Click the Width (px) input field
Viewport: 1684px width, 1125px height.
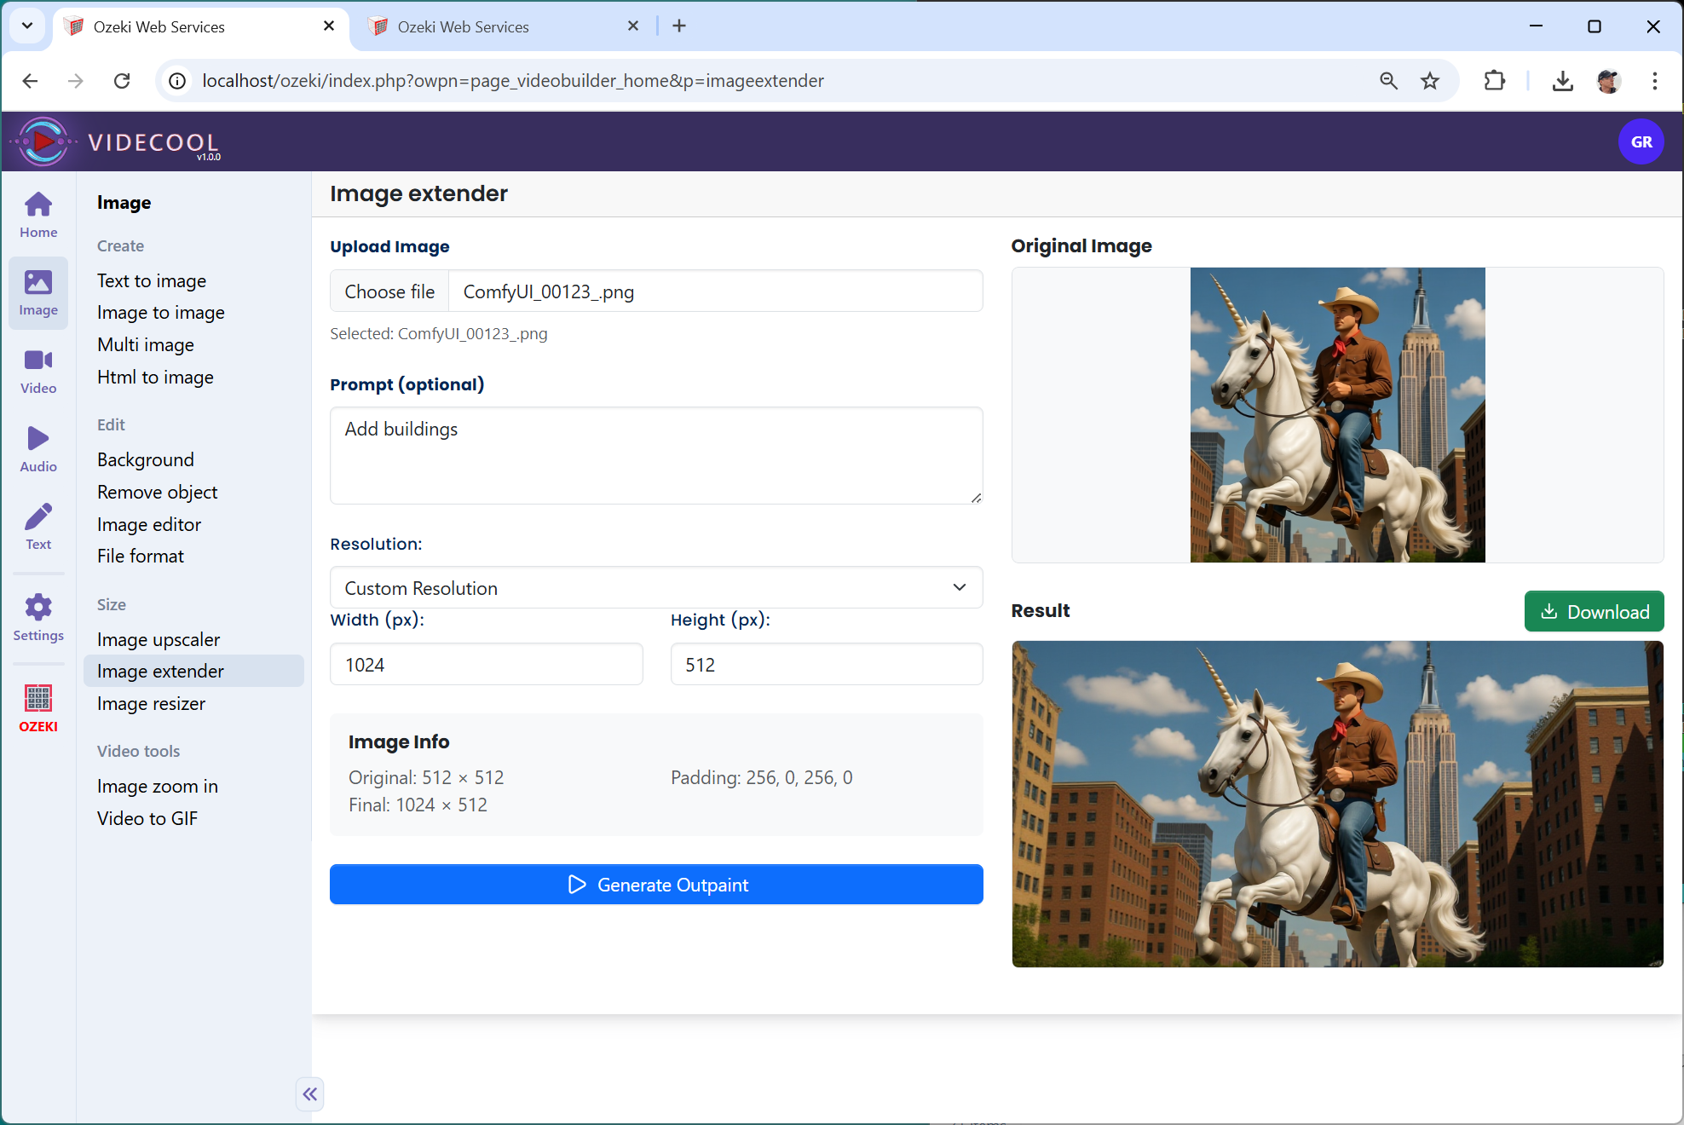[486, 665]
